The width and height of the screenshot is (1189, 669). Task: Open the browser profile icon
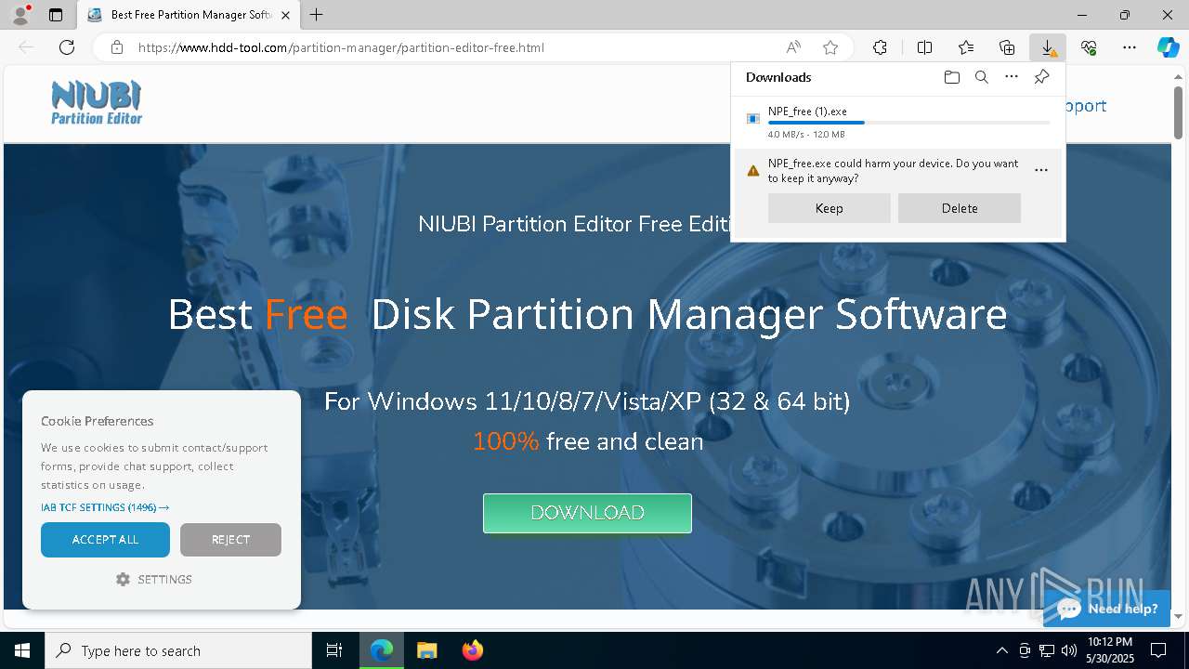20,15
